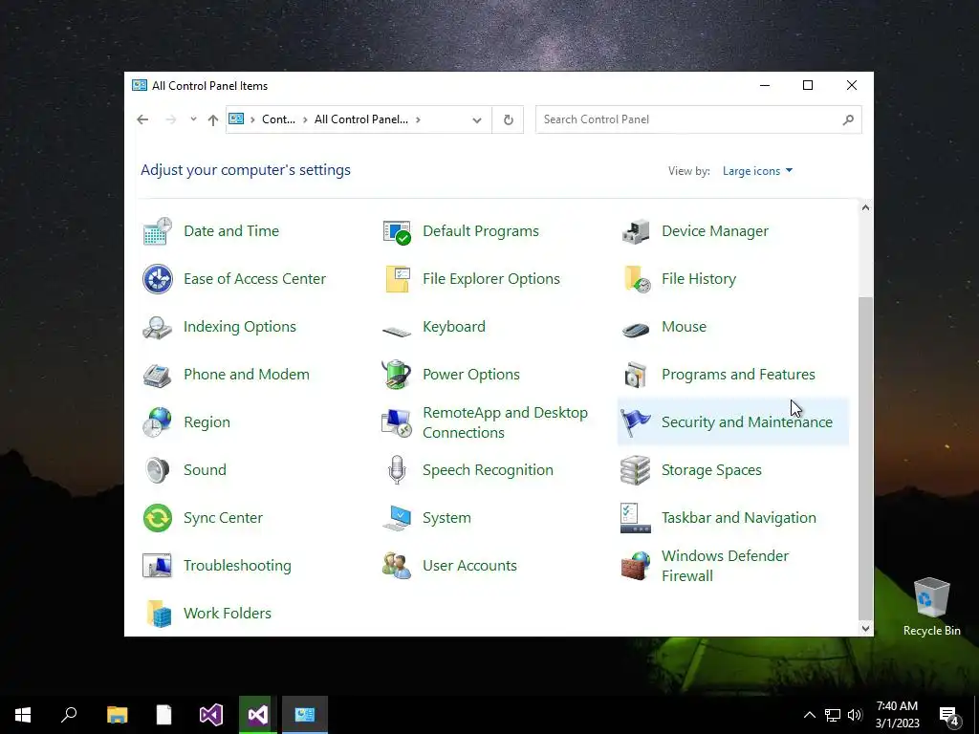Open the Storage Spaces icon
Viewport: 979px width, 734px height.
(x=636, y=470)
